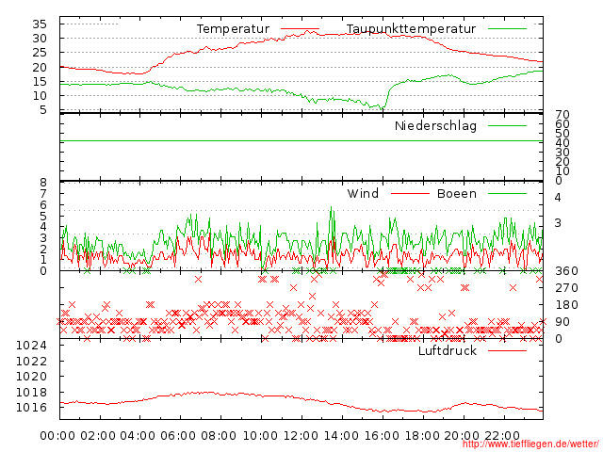Click the red Wind legend line sample

coord(410,193)
